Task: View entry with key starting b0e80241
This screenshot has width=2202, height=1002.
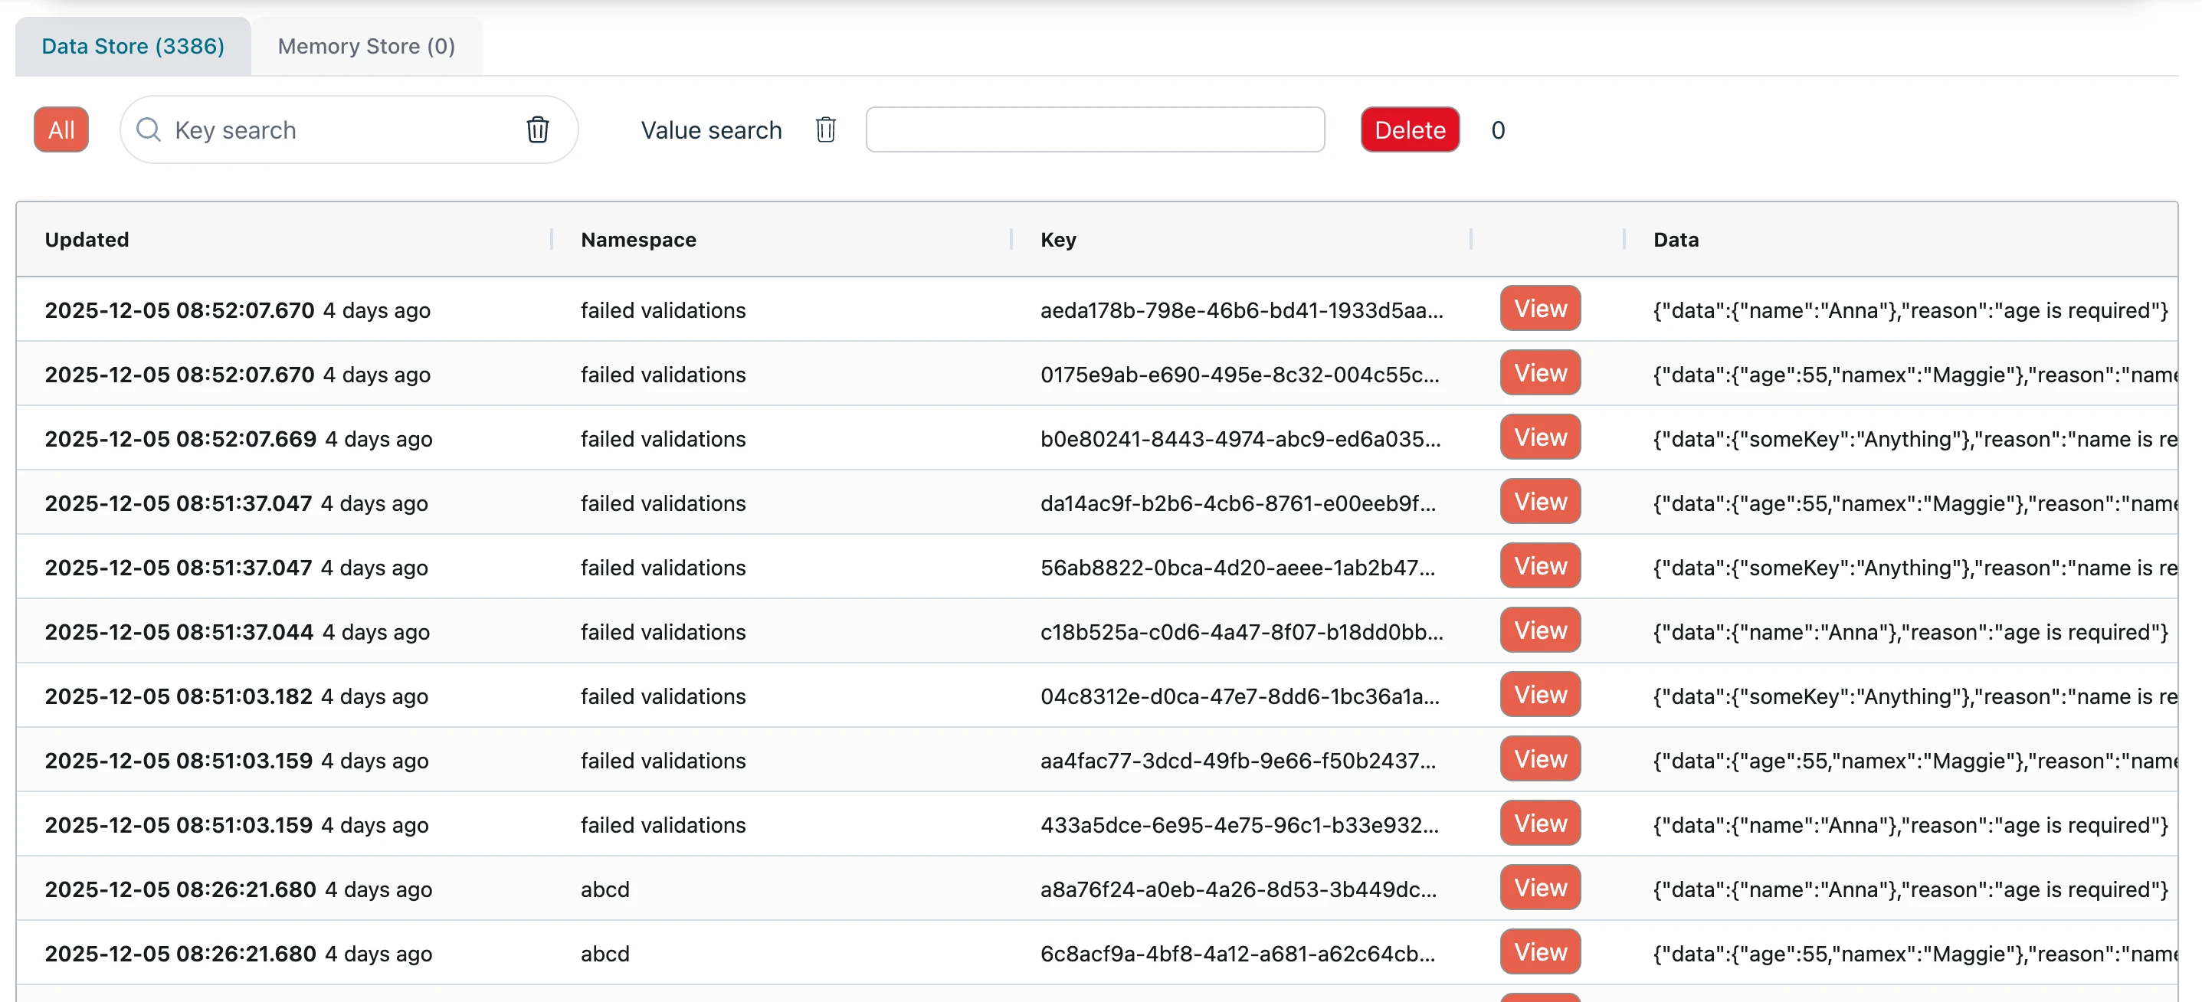Action: pyautogui.click(x=1539, y=437)
